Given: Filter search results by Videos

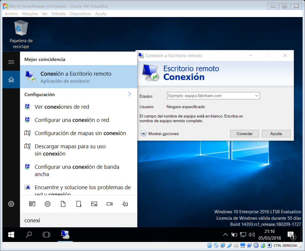Looking at the screenshot, I should [x=110, y=204].
